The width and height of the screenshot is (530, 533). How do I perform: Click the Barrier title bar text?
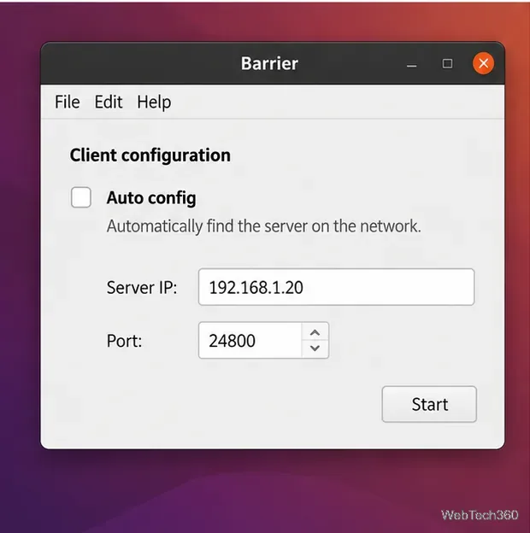[x=269, y=63]
